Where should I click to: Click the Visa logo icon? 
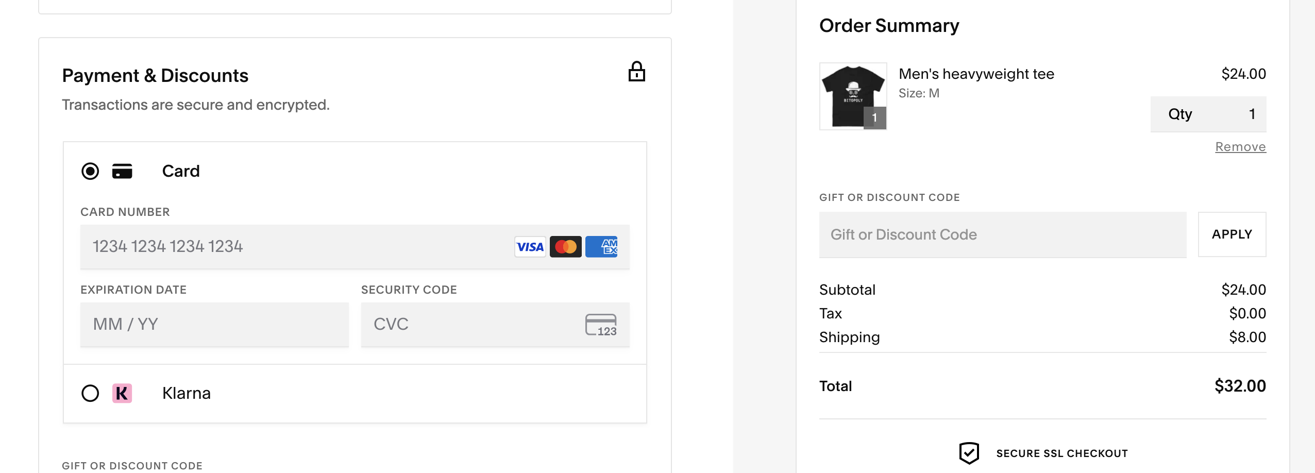[x=530, y=247]
